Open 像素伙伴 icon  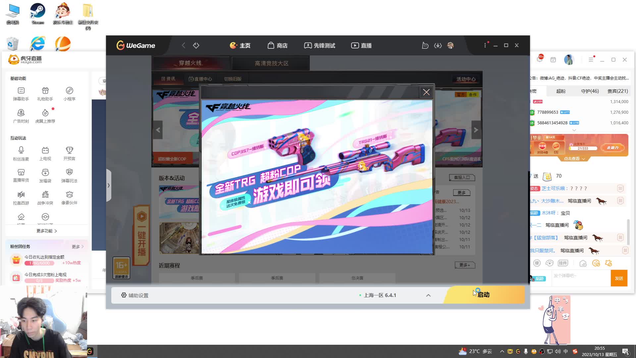click(x=69, y=198)
